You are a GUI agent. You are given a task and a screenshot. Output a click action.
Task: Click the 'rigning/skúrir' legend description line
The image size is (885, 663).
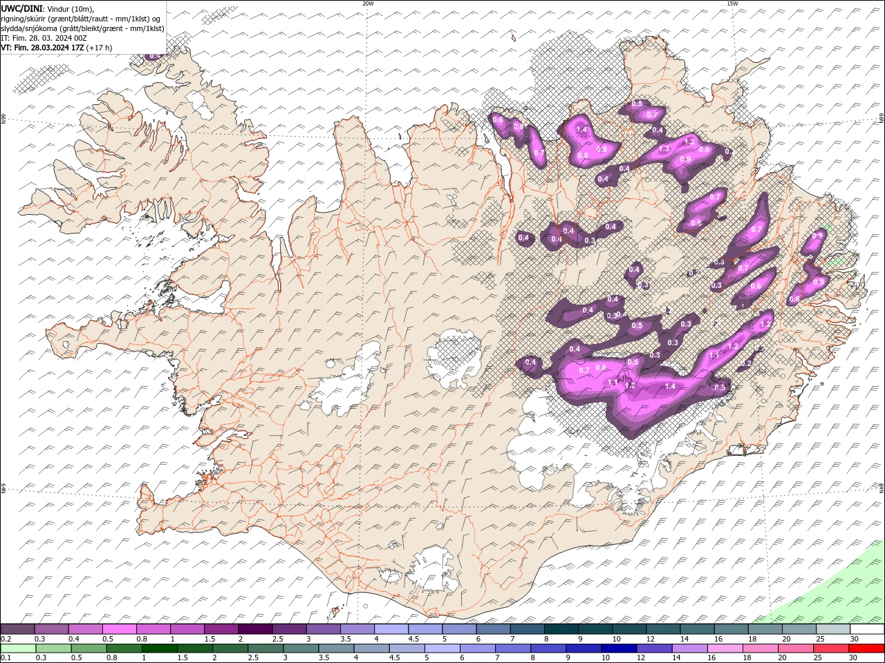pyautogui.click(x=81, y=19)
